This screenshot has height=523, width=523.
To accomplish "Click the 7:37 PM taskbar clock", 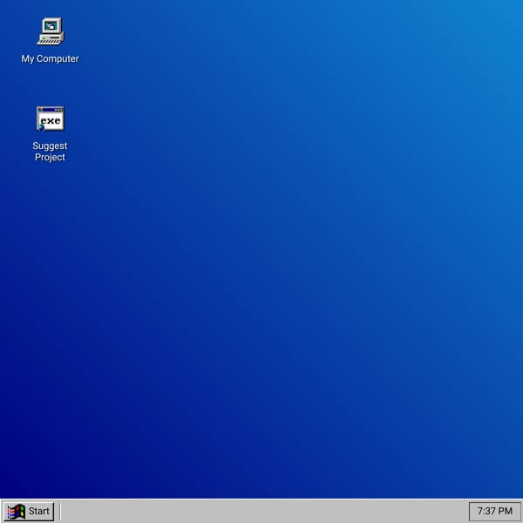I will tap(494, 511).
